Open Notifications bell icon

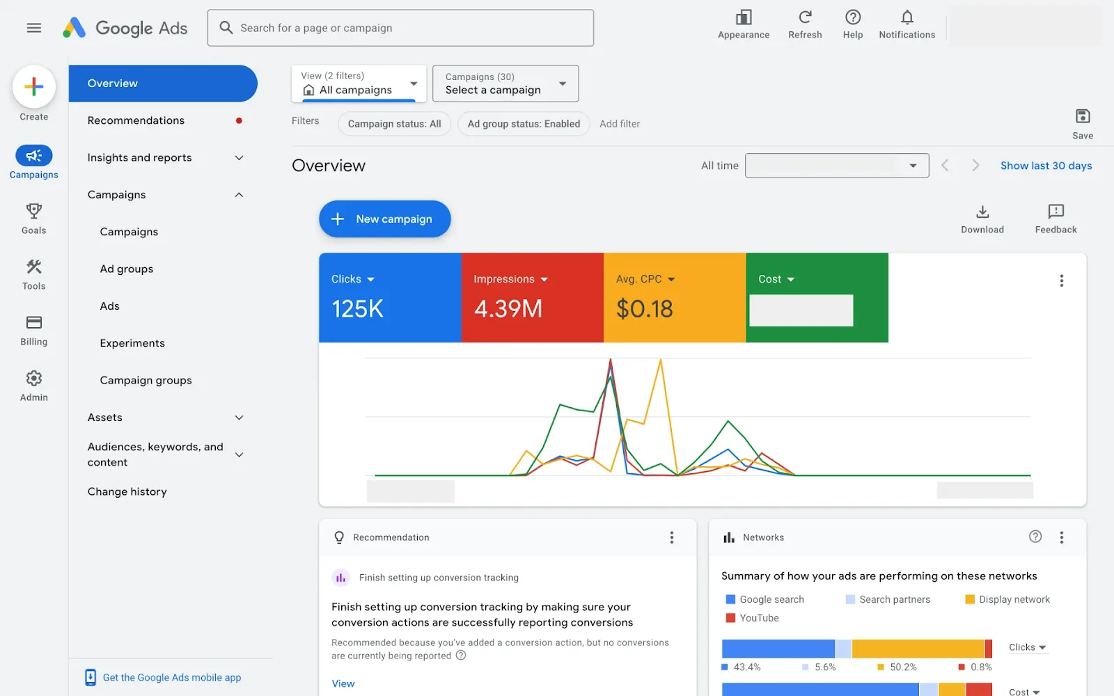click(x=907, y=18)
